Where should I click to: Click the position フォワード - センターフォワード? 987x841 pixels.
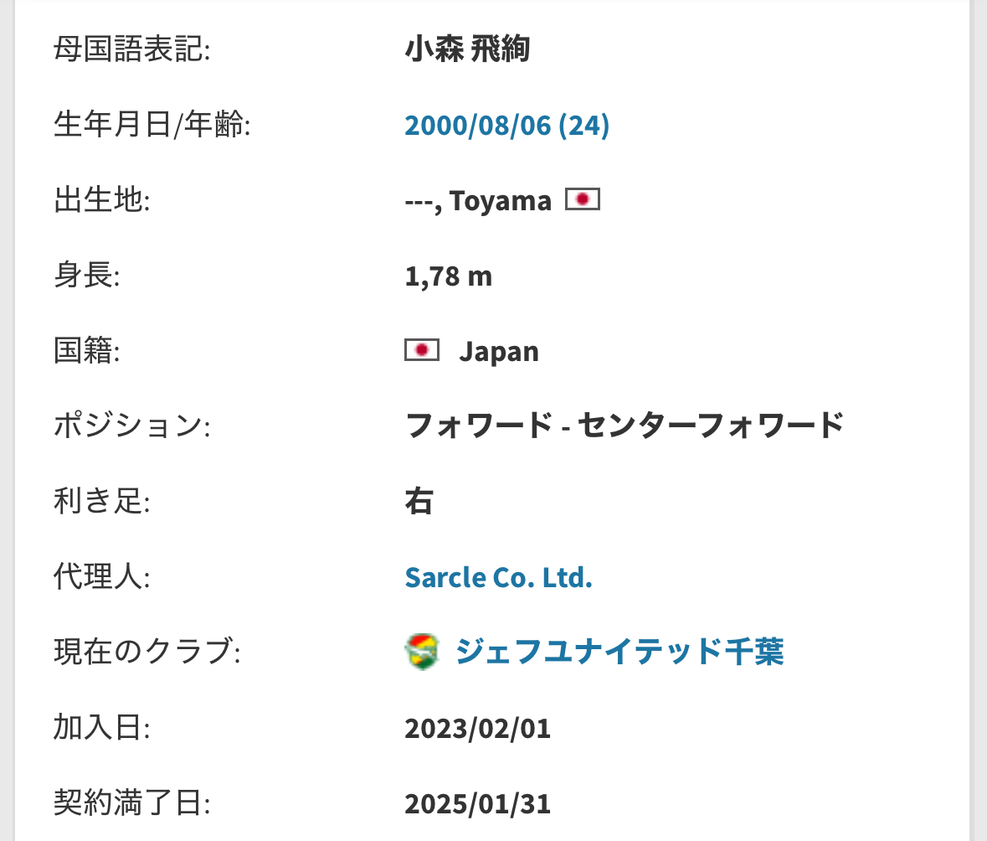click(x=624, y=426)
